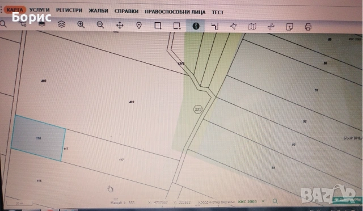The height and width of the screenshot is (211, 363).
Task: Open the ТЕСТ menu item
Action: click(218, 12)
